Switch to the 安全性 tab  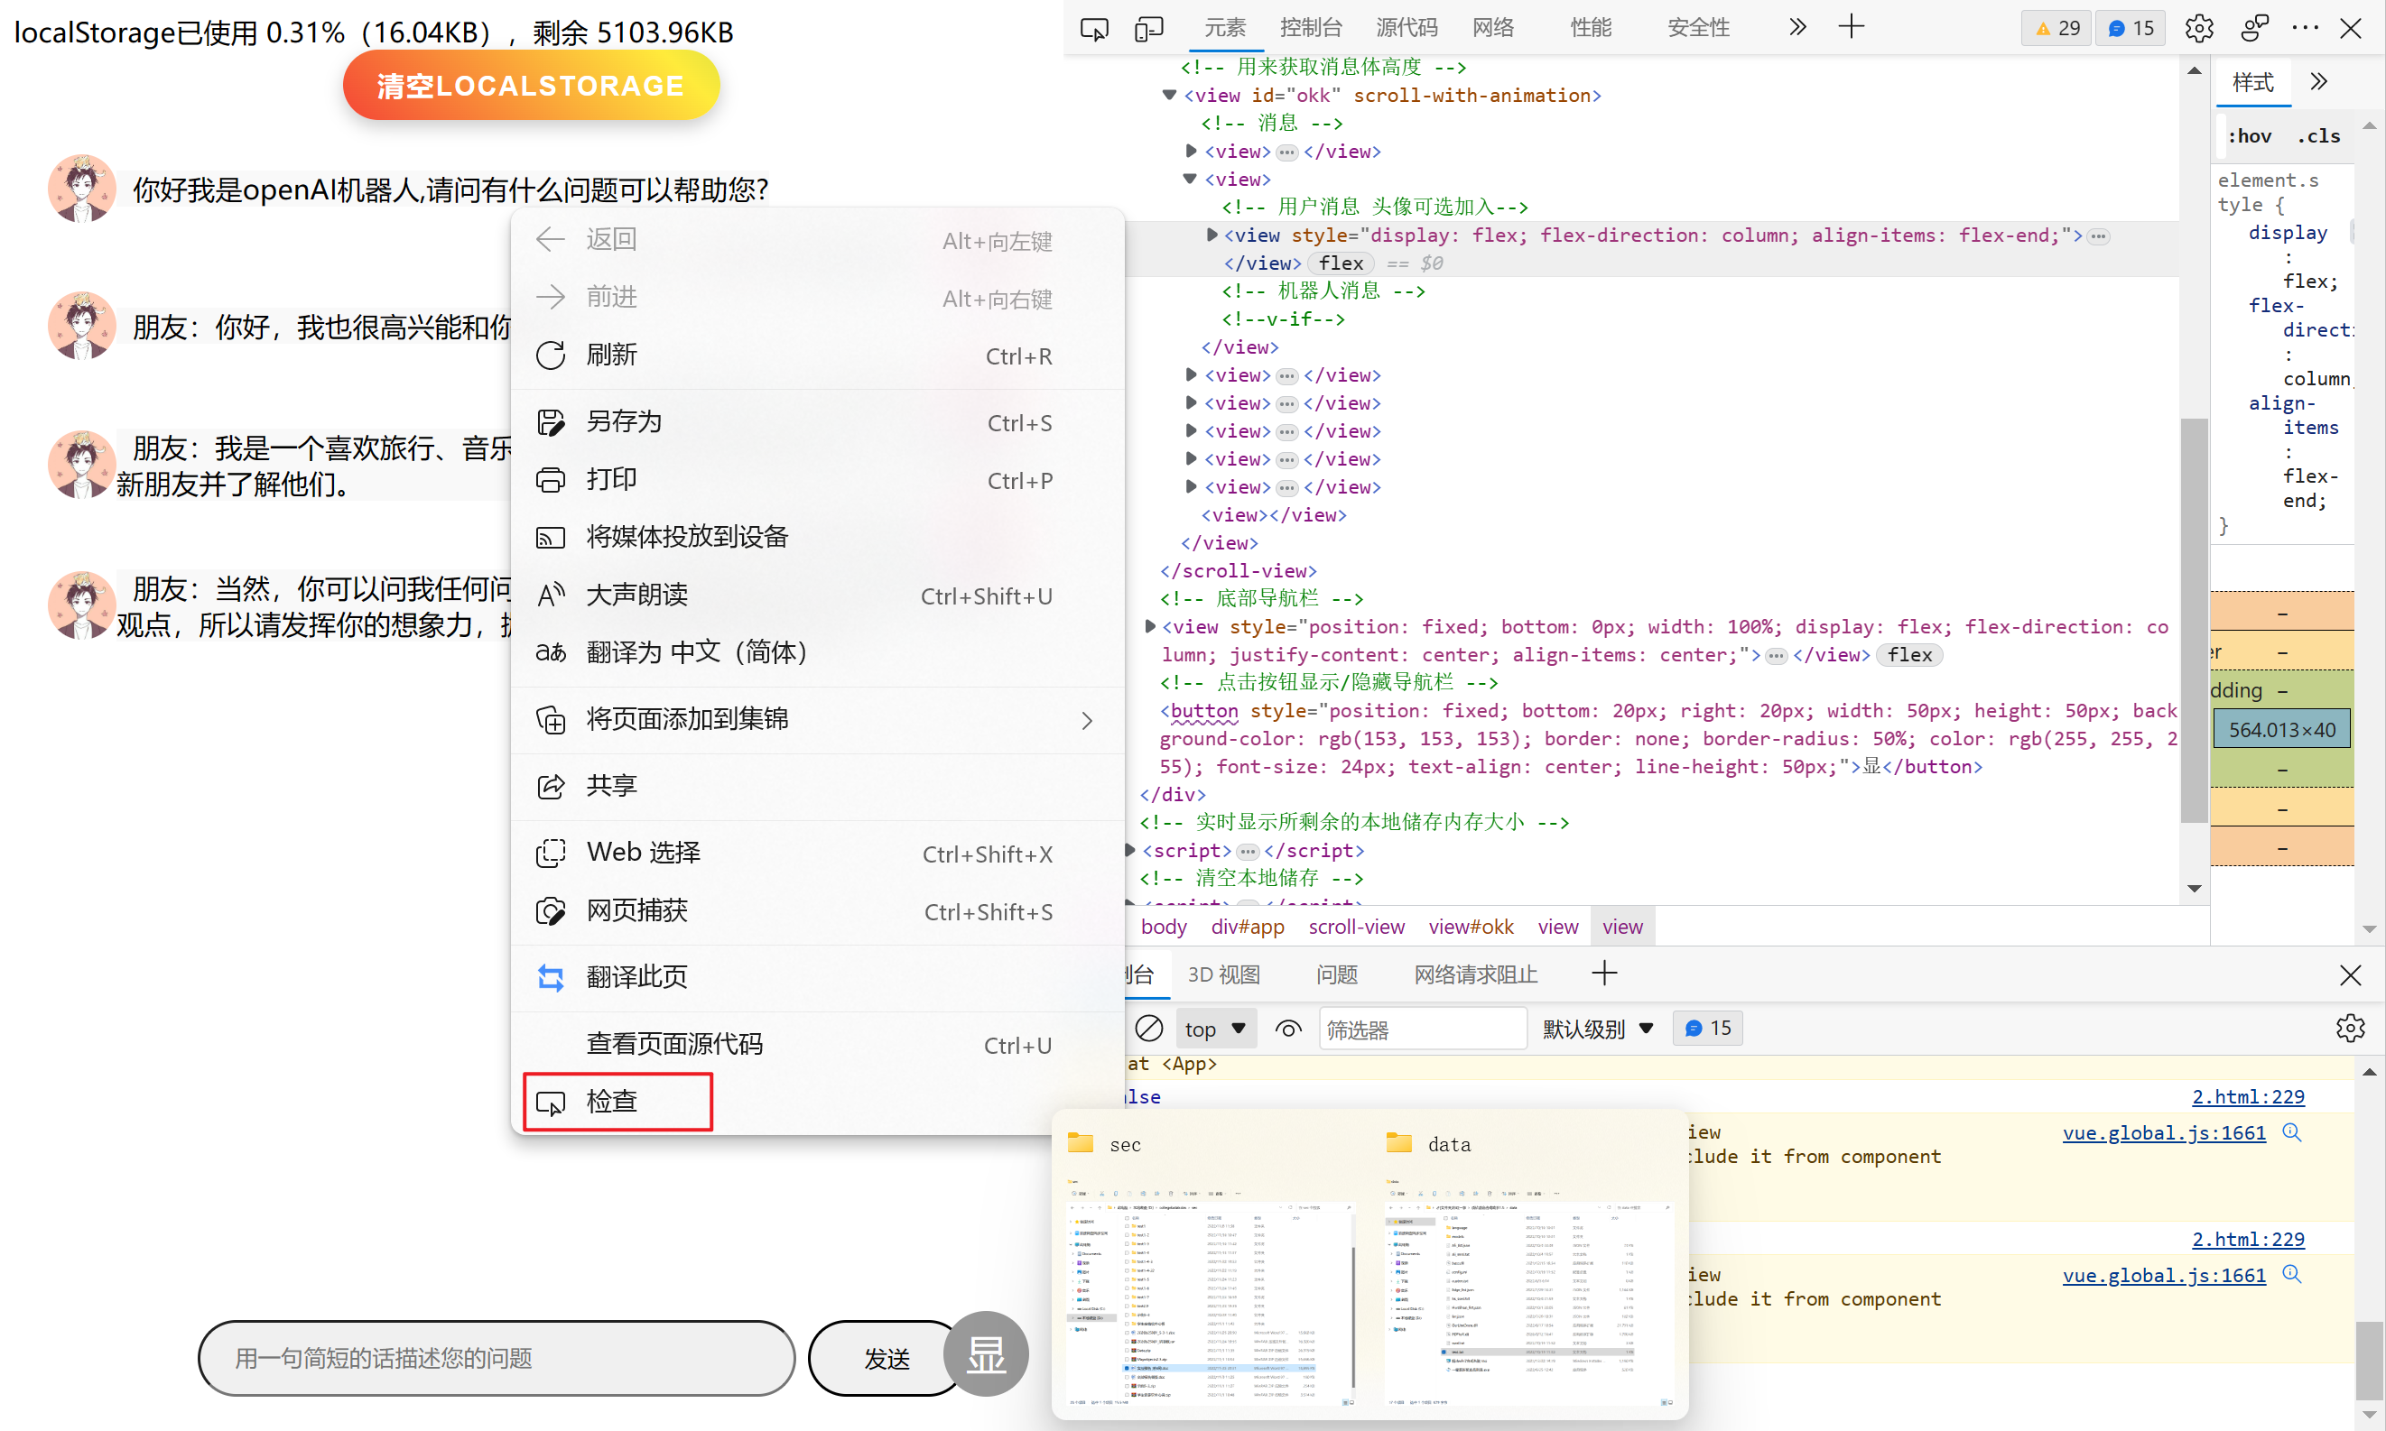[1699, 28]
